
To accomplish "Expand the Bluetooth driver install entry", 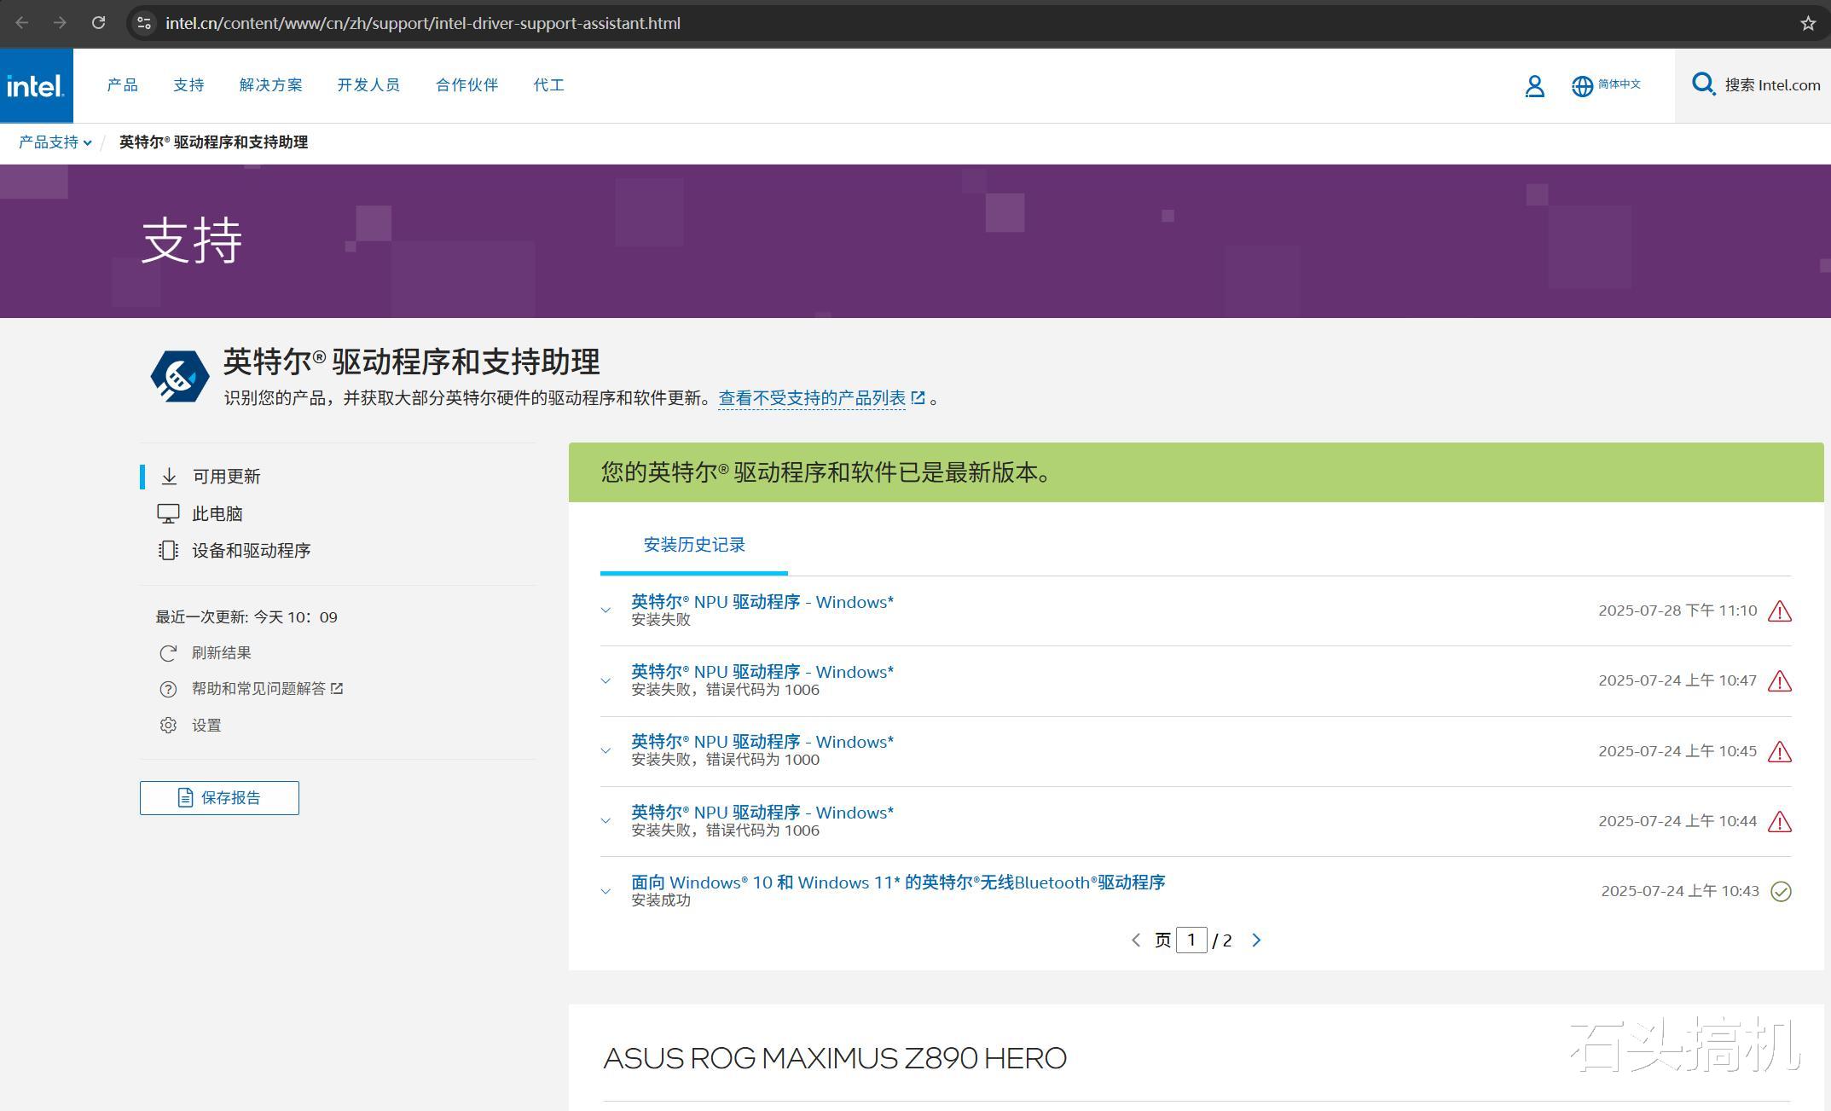I will tap(606, 891).
